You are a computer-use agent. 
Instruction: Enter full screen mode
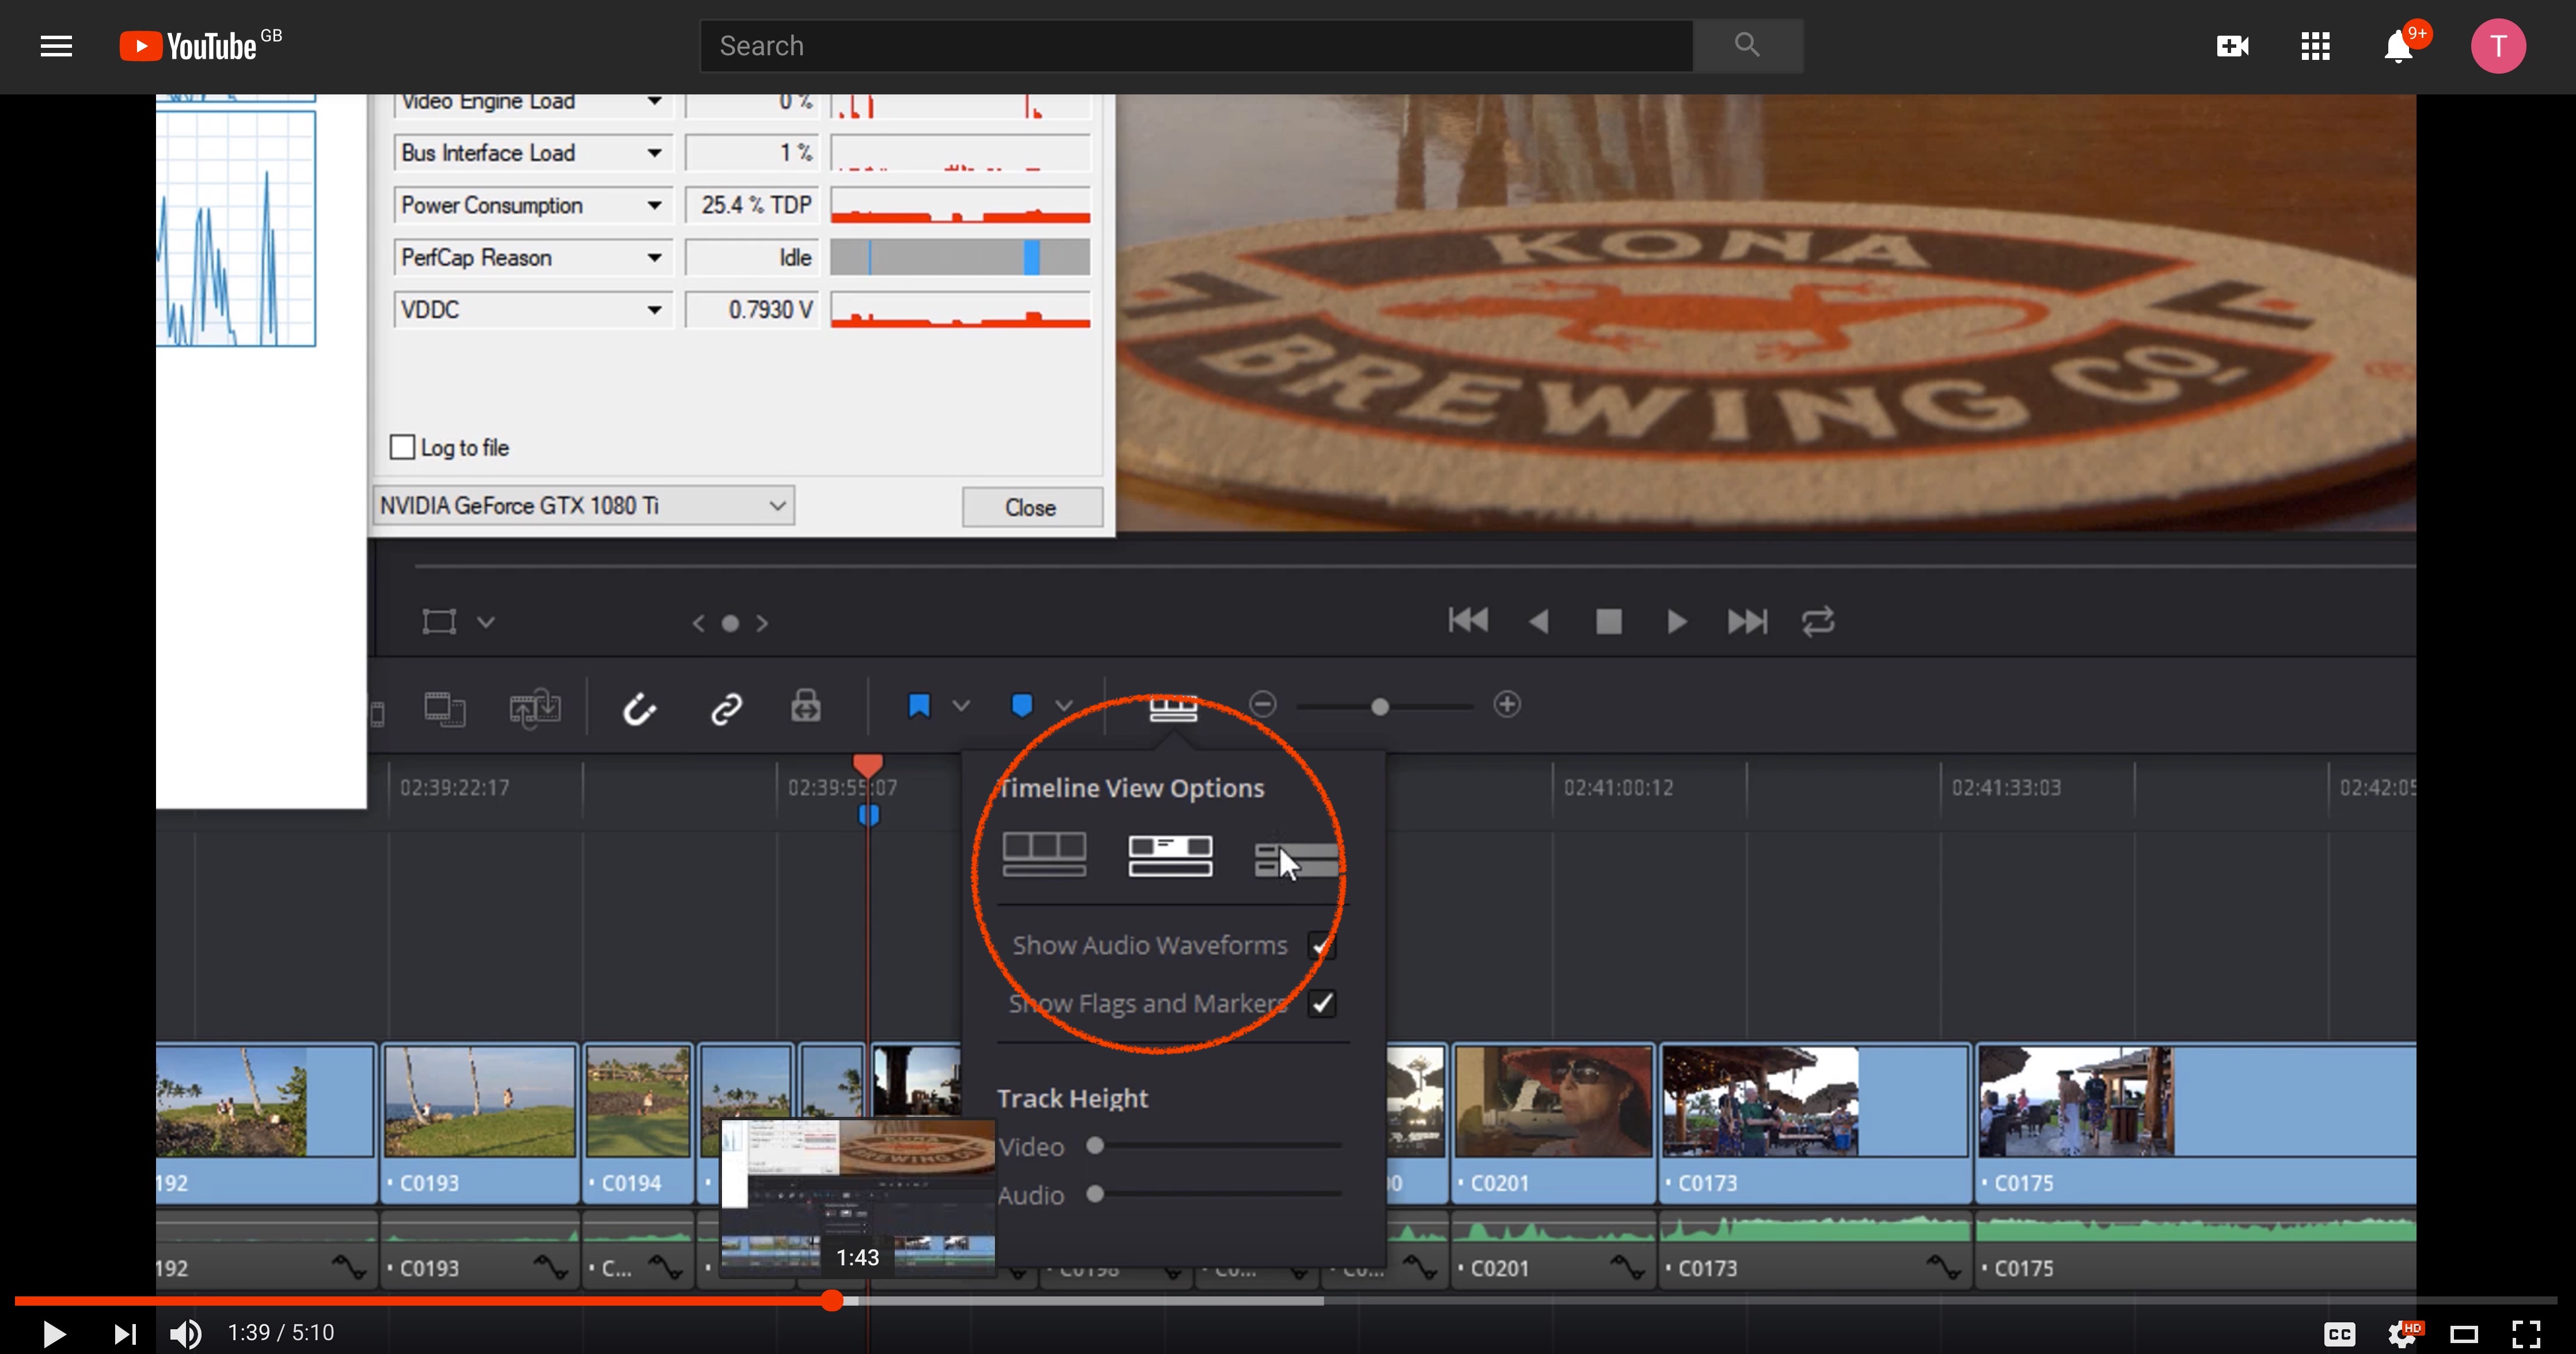tap(2527, 1333)
